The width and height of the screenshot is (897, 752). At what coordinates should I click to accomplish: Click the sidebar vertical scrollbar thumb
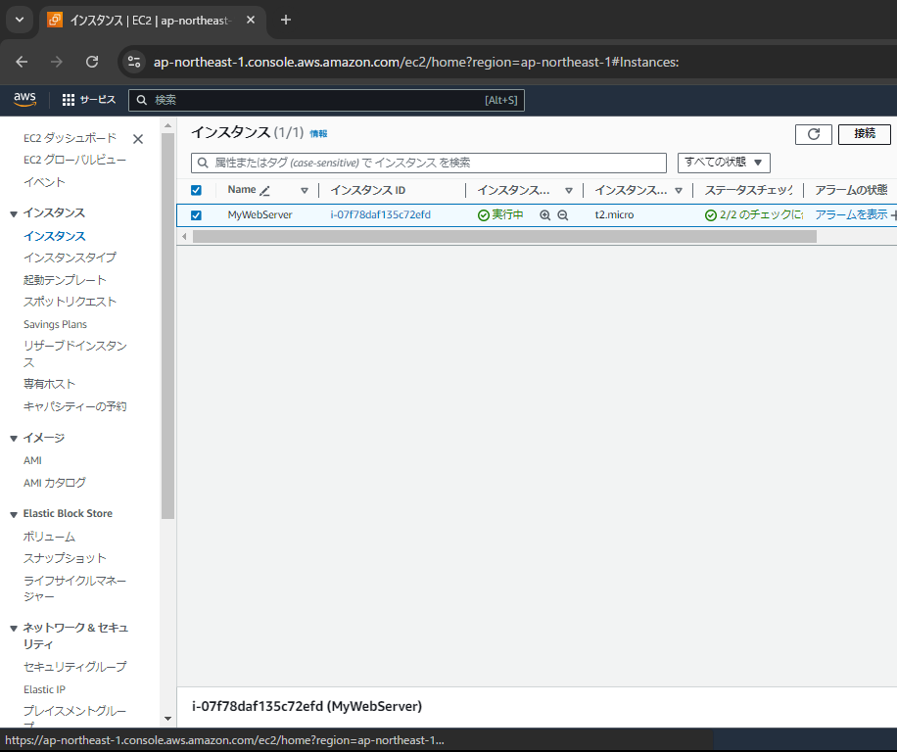pos(167,326)
